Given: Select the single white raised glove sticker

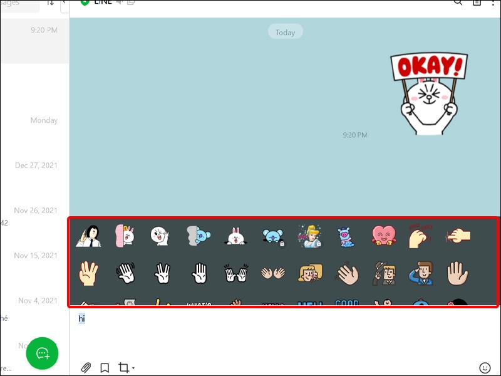Looking at the screenshot, I should [x=199, y=273].
